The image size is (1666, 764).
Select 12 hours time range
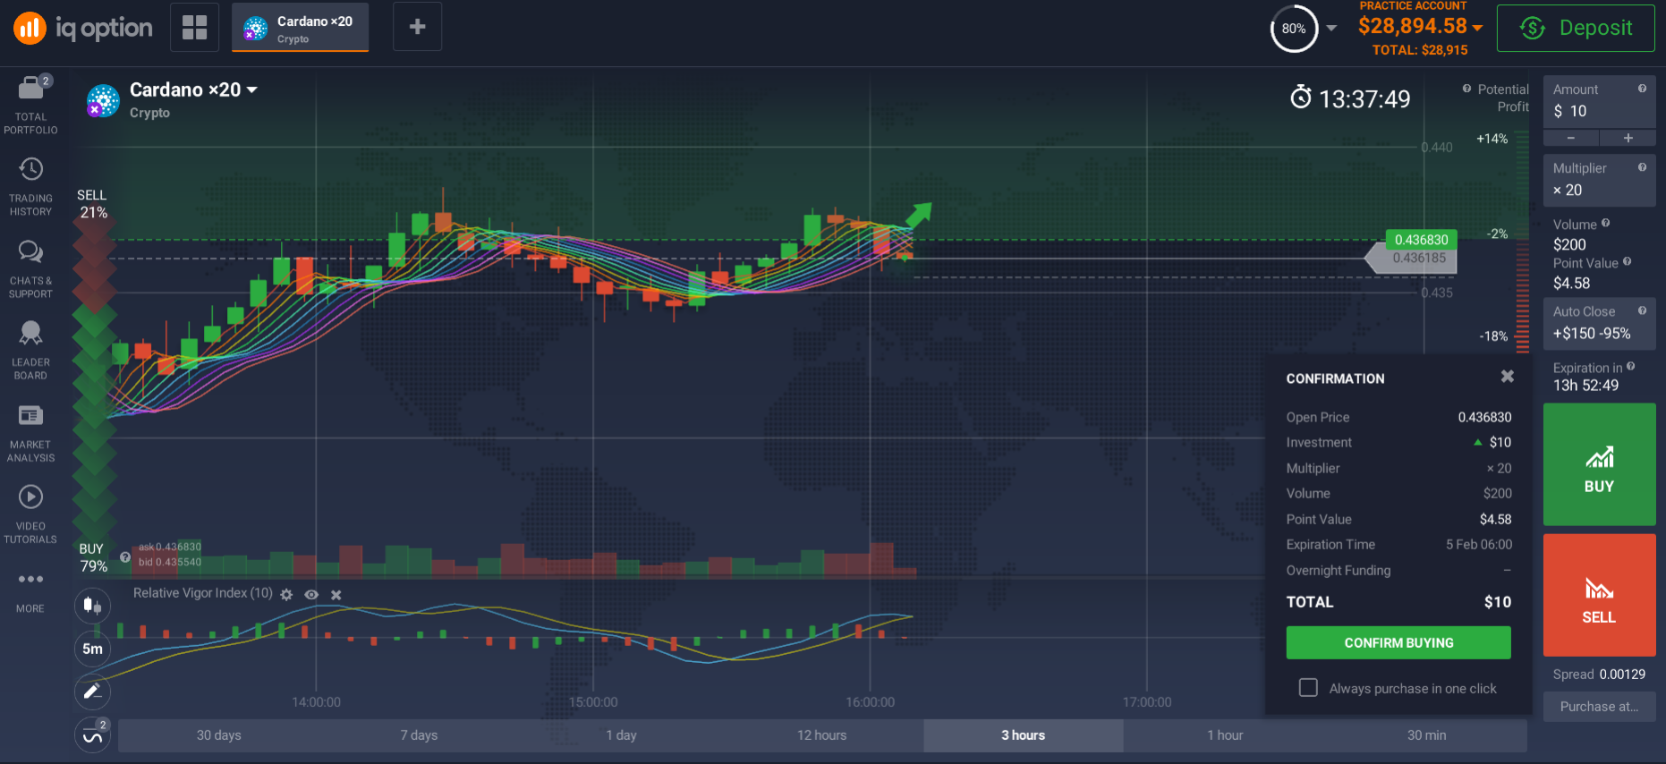tap(822, 735)
